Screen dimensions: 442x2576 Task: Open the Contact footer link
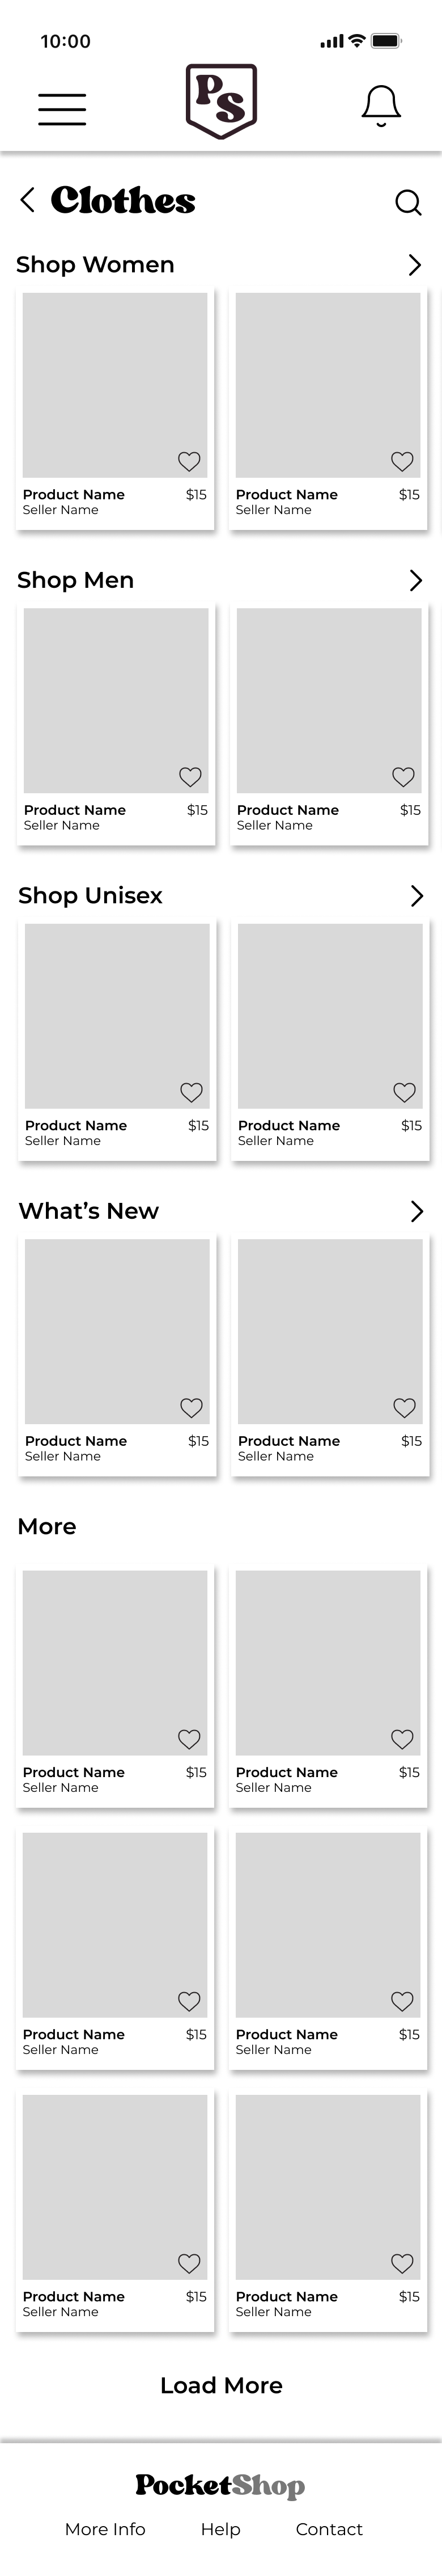pyautogui.click(x=329, y=2529)
